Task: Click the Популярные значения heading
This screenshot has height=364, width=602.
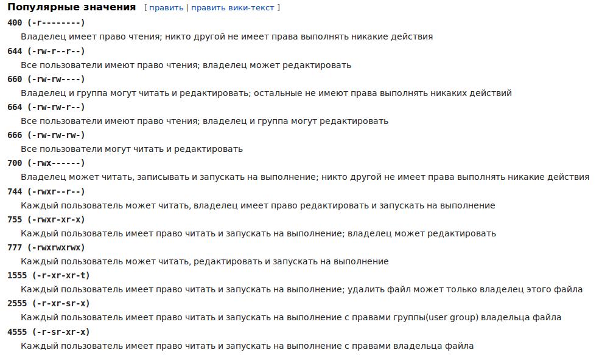Action: pyautogui.click(x=71, y=7)
